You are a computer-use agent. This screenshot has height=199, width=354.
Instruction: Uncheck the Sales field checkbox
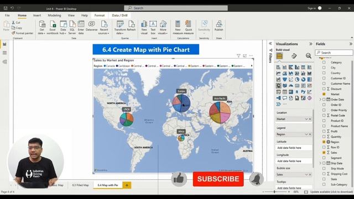(324, 153)
